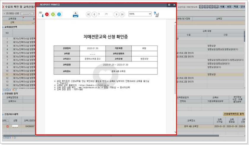
Task: Go to the first page of the report
Action: pyautogui.click(x=89, y=14)
